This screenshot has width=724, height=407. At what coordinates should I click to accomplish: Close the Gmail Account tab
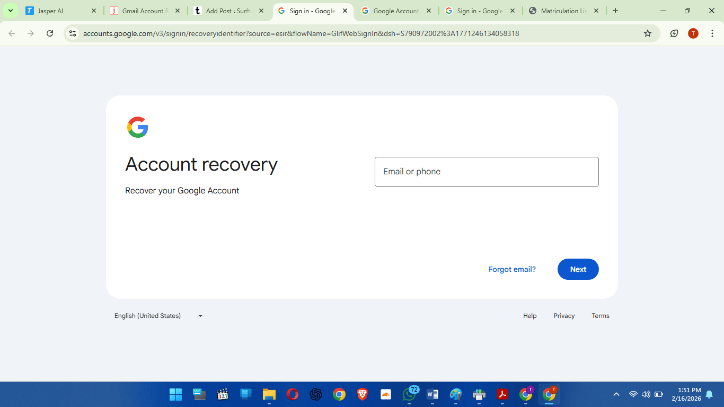tap(178, 11)
